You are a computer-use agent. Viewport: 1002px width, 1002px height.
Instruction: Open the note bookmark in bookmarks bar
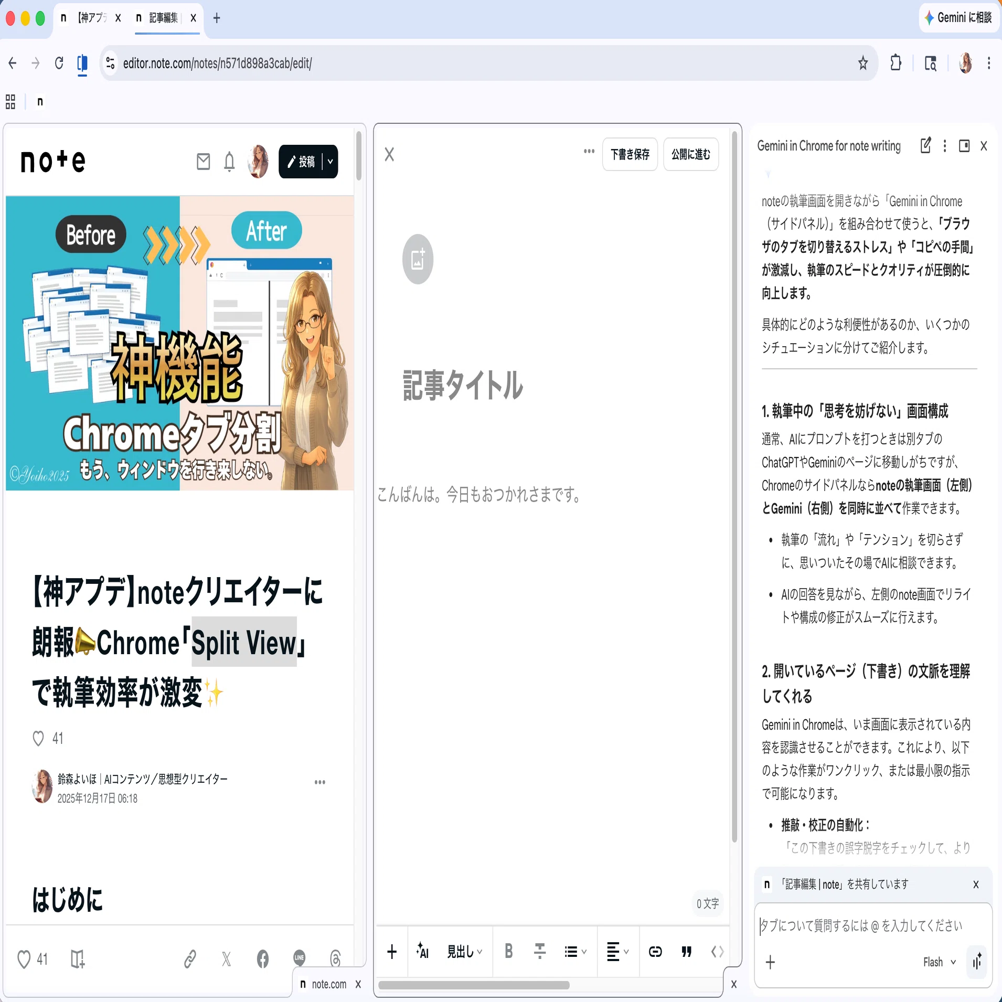[x=40, y=102]
